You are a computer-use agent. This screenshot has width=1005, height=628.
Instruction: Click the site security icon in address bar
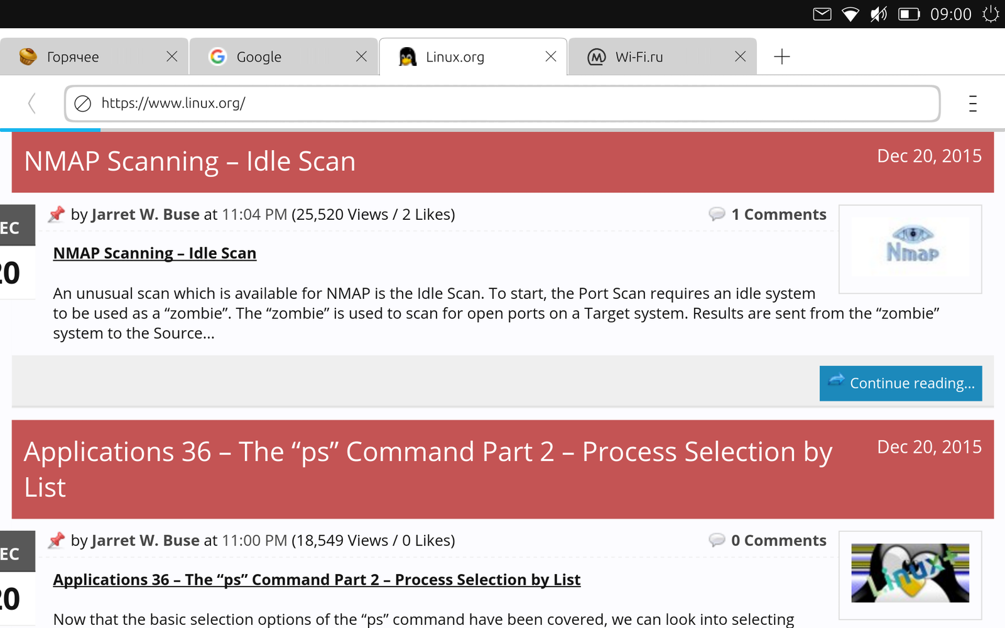point(83,103)
